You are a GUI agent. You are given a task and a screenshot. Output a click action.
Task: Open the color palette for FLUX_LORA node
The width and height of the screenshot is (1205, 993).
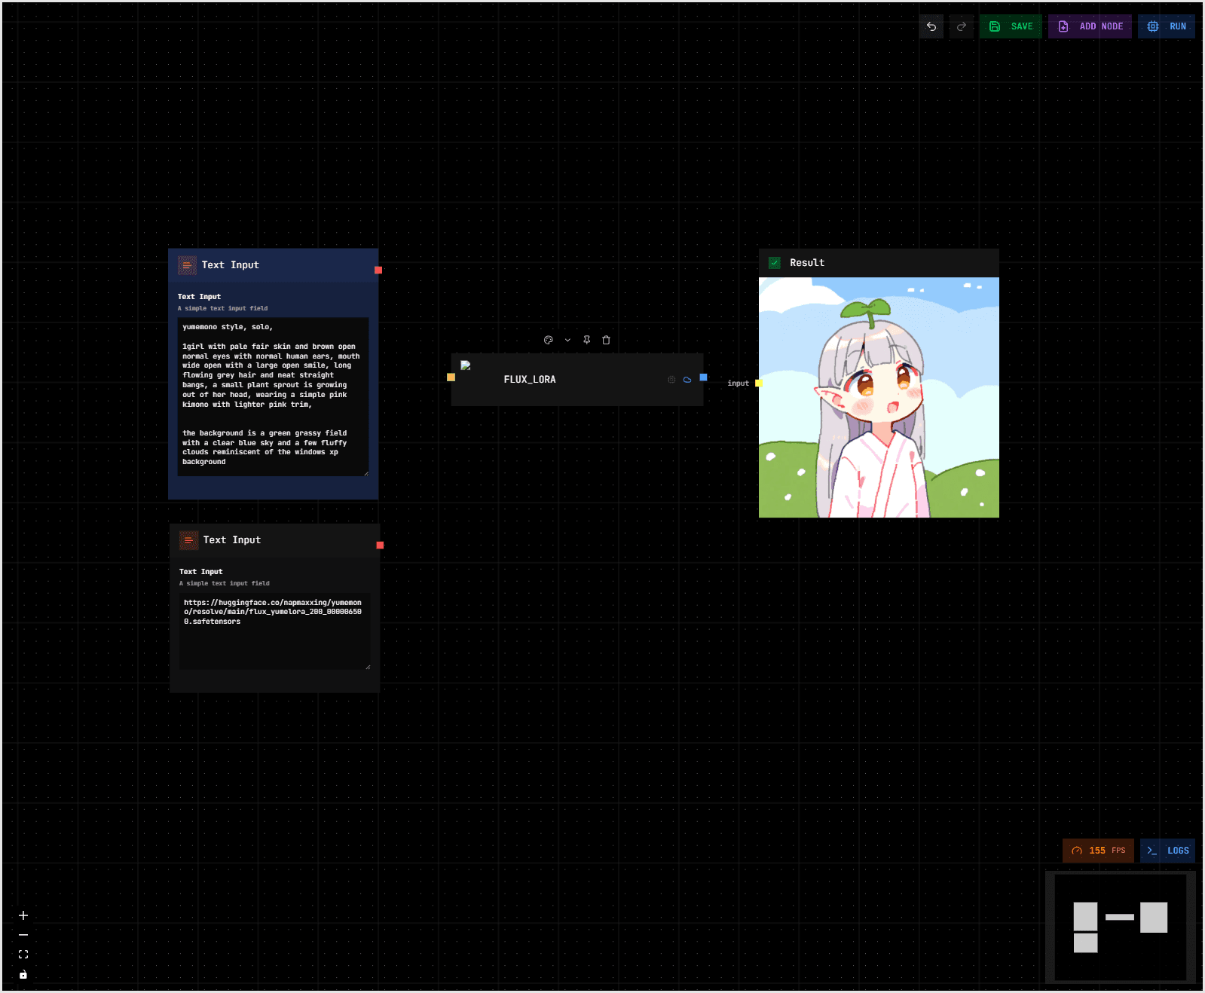pyautogui.click(x=549, y=340)
